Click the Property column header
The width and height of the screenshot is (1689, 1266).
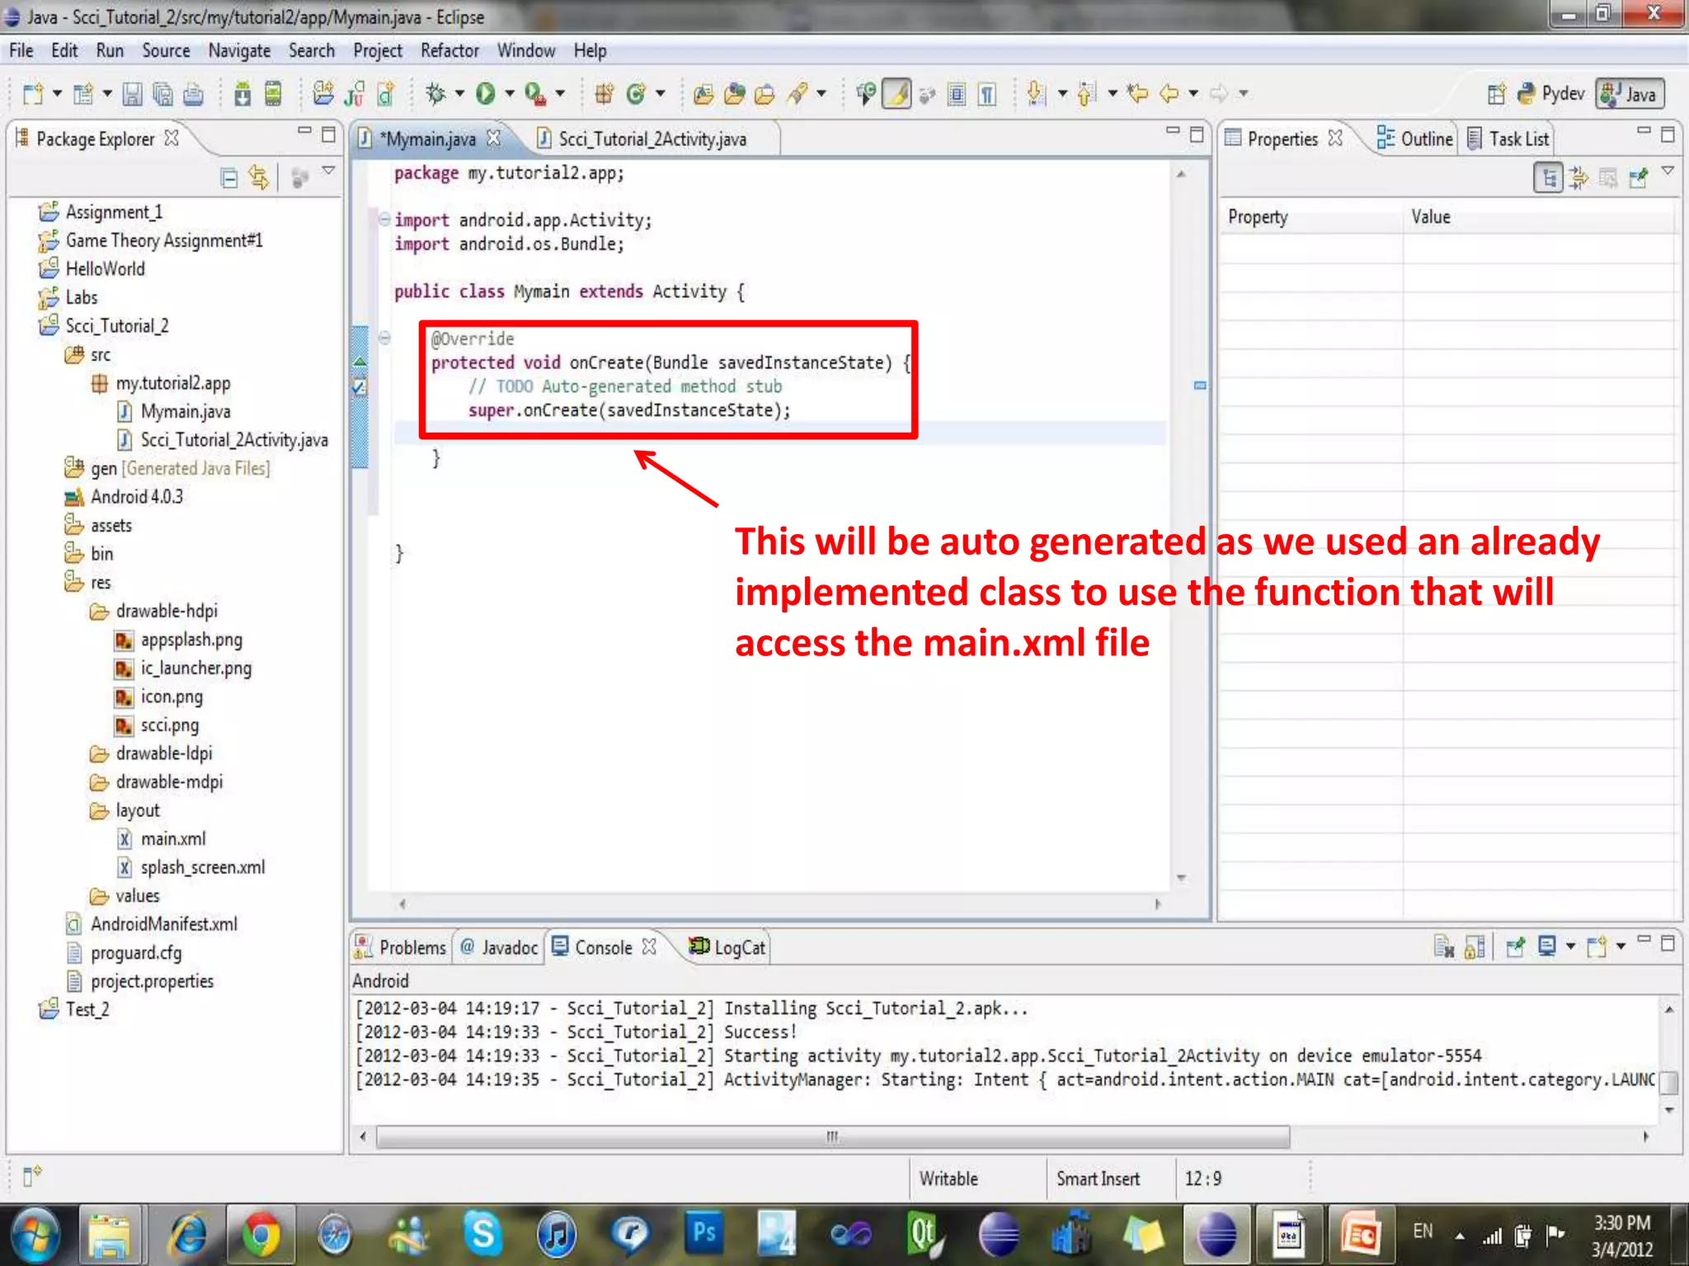[1312, 217]
